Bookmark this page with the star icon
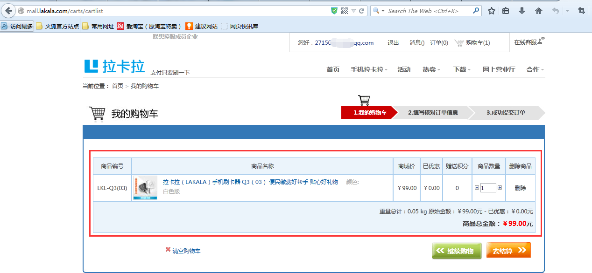Viewport: 592px width, 273px height. (x=491, y=11)
